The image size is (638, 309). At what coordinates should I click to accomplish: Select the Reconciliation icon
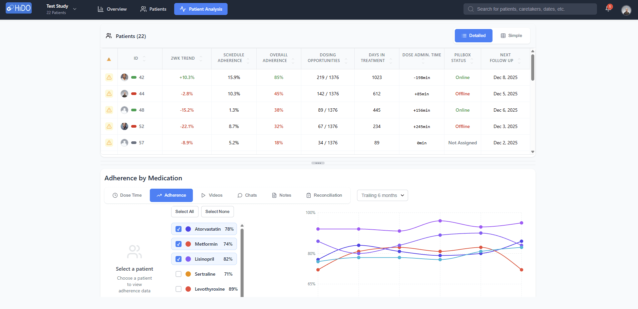[308, 195]
